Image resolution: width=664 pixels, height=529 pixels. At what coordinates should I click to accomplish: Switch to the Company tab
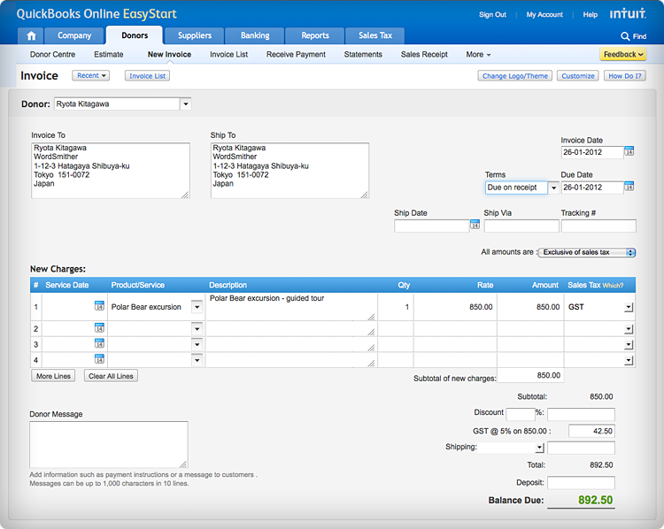pos(74,35)
